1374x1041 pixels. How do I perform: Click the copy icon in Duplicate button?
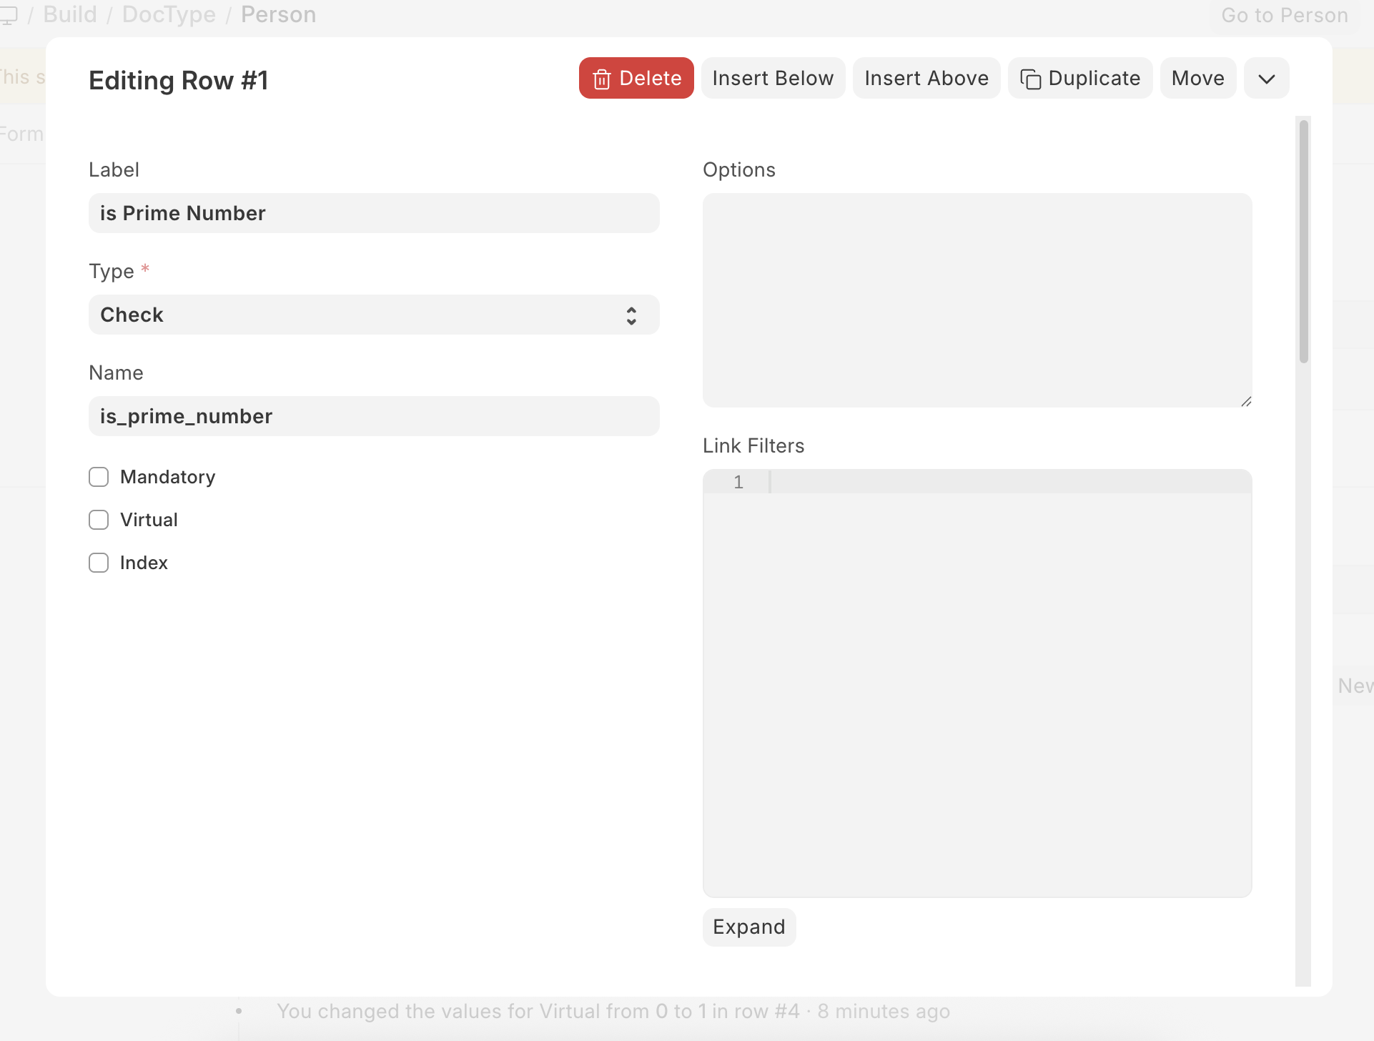pos(1029,79)
